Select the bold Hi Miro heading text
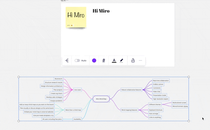The width and height of the screenshot is (210, 130). (101, 11)
